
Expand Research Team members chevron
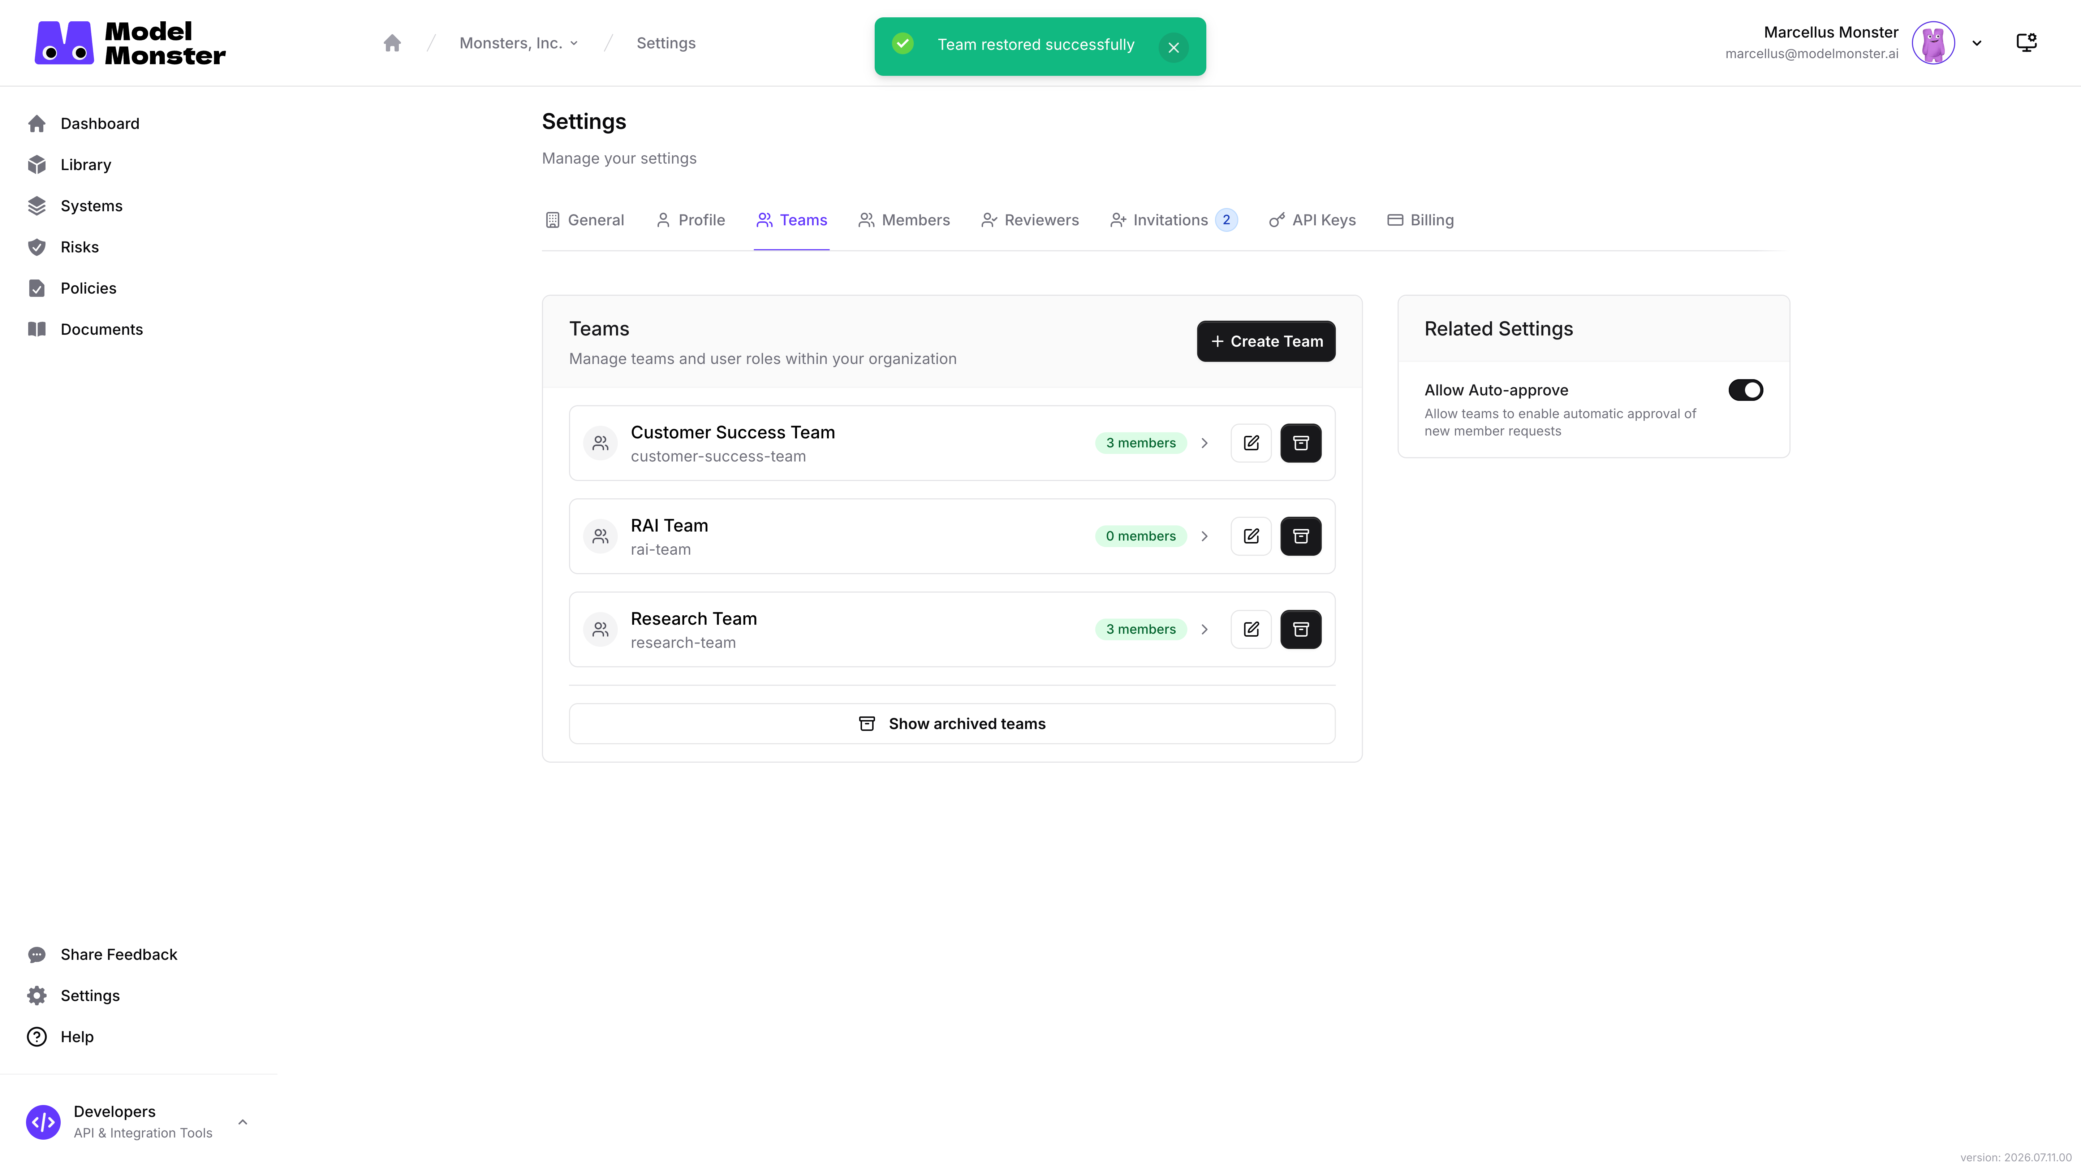tap(1205, 629)
